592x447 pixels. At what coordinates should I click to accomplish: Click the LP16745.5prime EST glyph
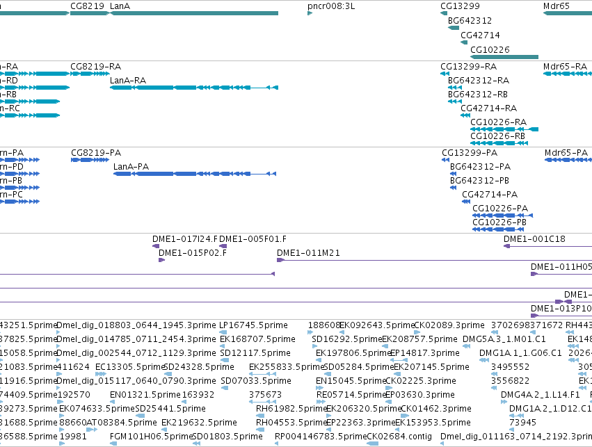tap(223, 332)
